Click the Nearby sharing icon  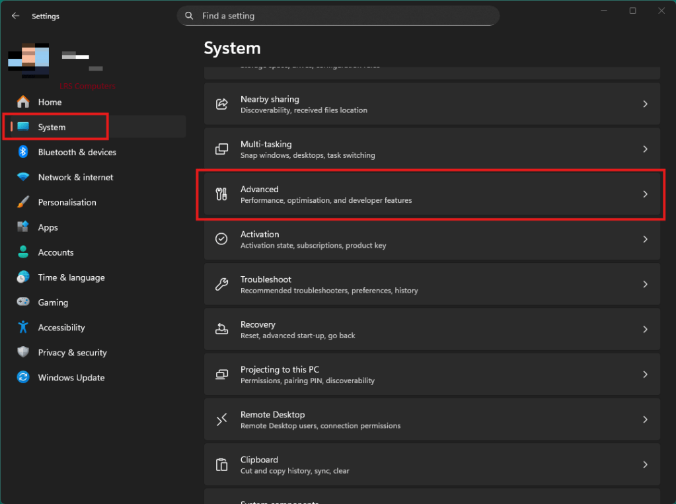tap(222, 104)
